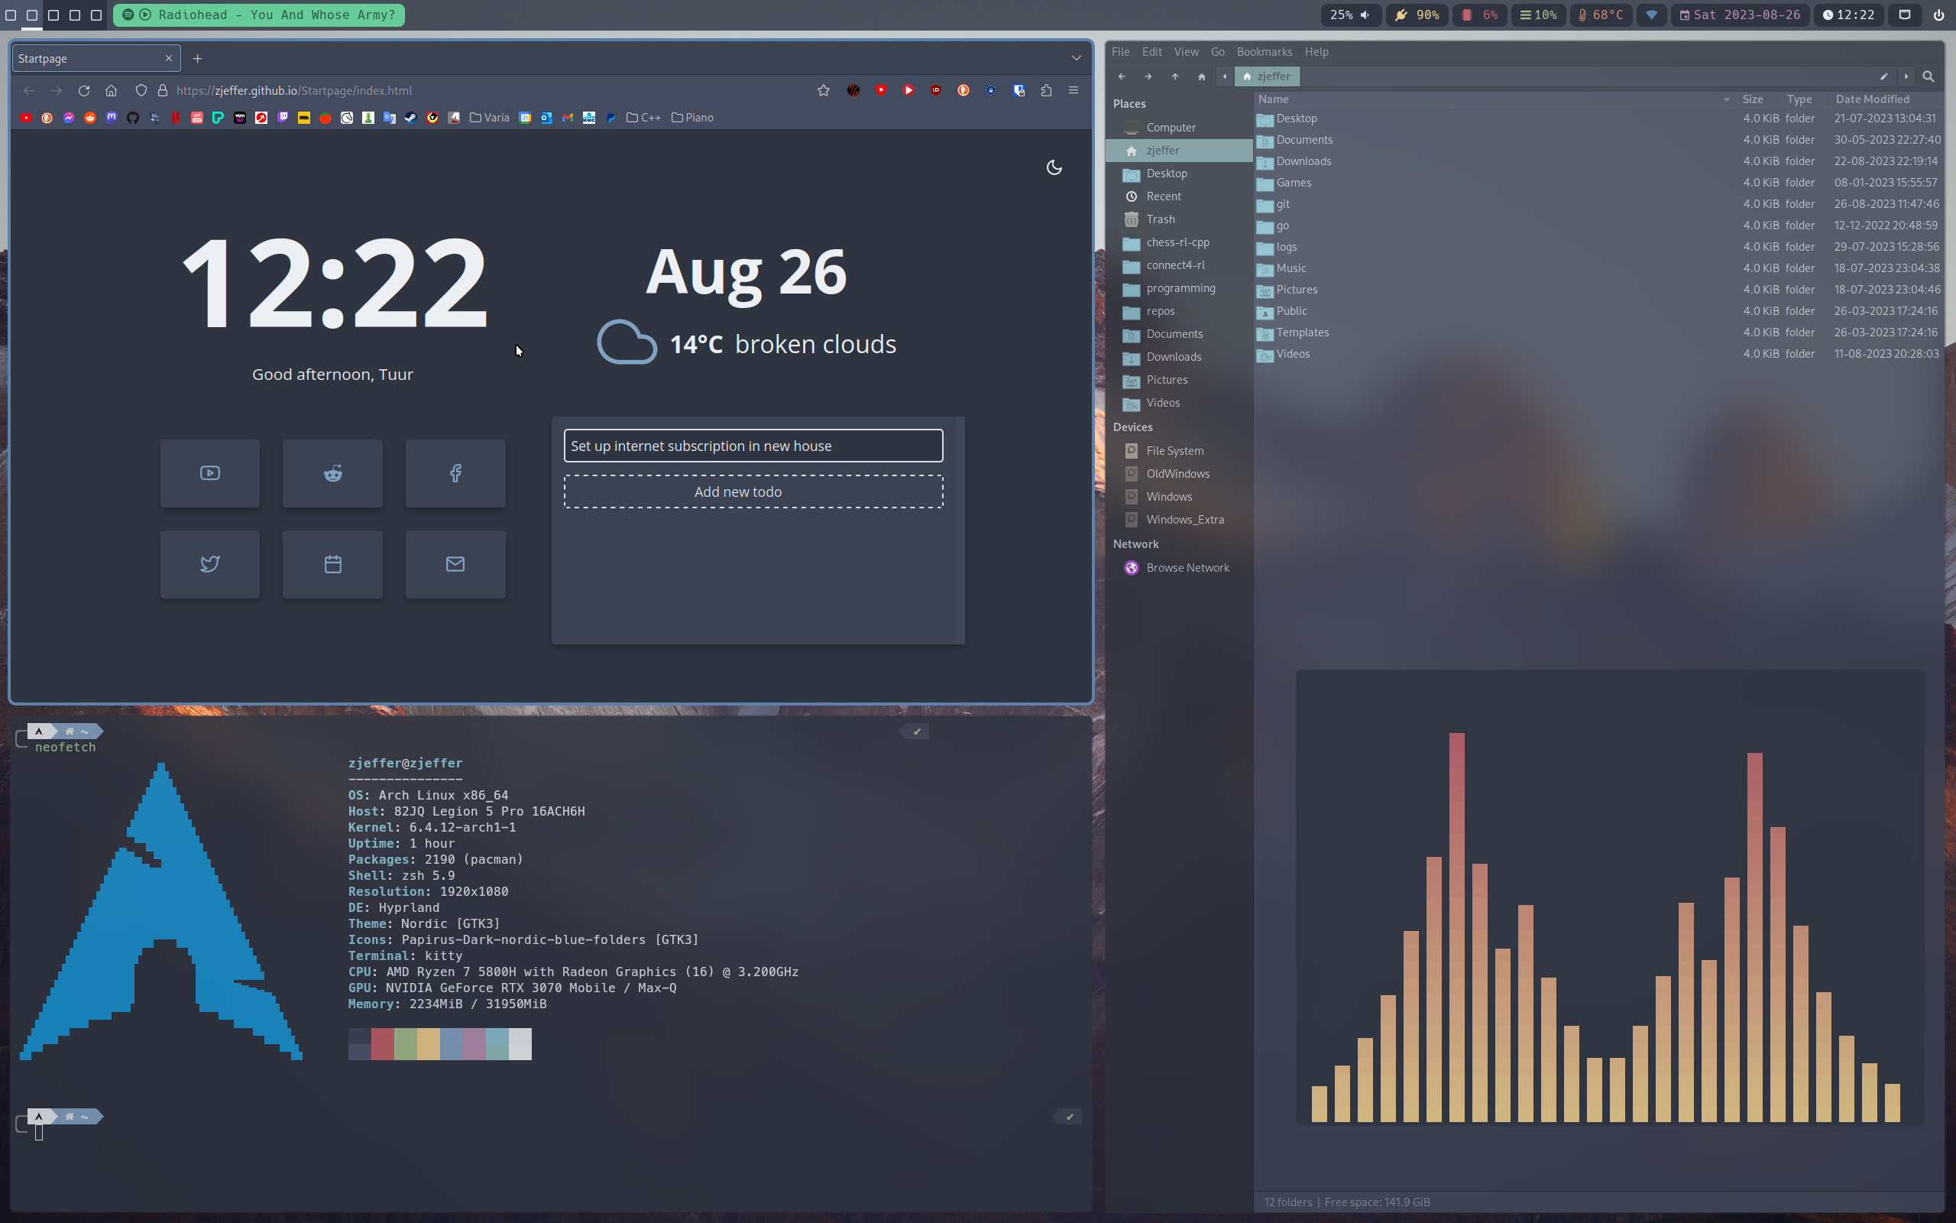Viewport: 1956px width, 1223px height.
Task: Open the View menu in the file manager
Action: click(x=1186, y=52)
